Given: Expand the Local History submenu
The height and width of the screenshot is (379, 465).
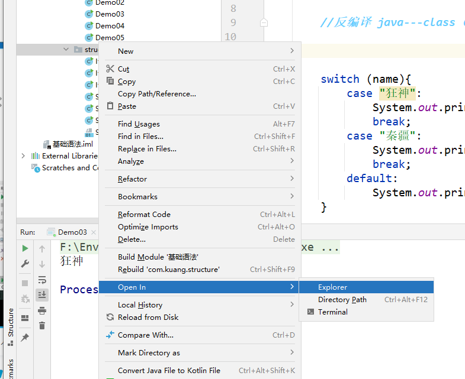Looking at the screenshot, I should point(200,305).
